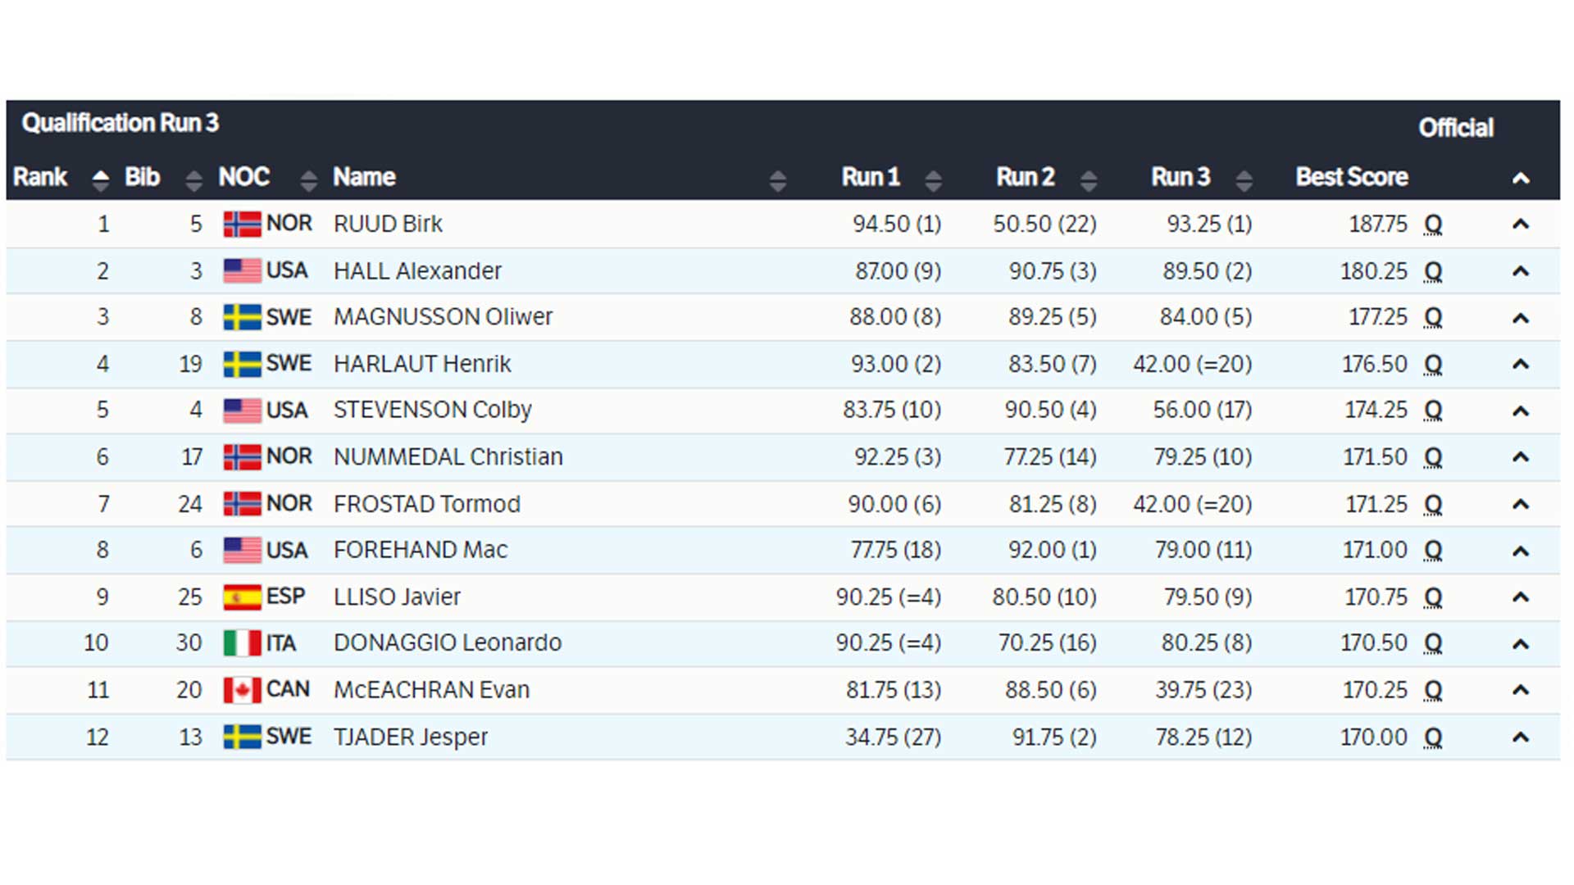Screen dimensions: 1574x885
Task: Click the Run 1 column header label
Action: pyautogui.click(x=871, y=177)
